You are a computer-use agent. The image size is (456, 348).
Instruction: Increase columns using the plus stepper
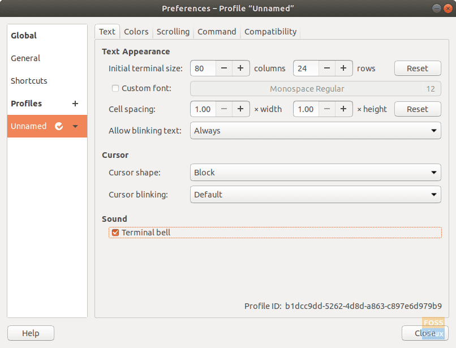[240, 68]
